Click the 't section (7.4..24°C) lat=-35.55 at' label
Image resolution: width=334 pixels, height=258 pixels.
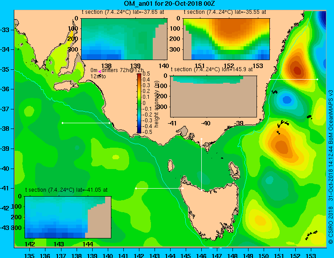225,12
